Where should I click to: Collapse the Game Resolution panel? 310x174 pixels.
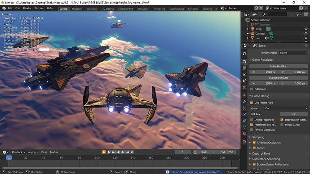(250, 60)
